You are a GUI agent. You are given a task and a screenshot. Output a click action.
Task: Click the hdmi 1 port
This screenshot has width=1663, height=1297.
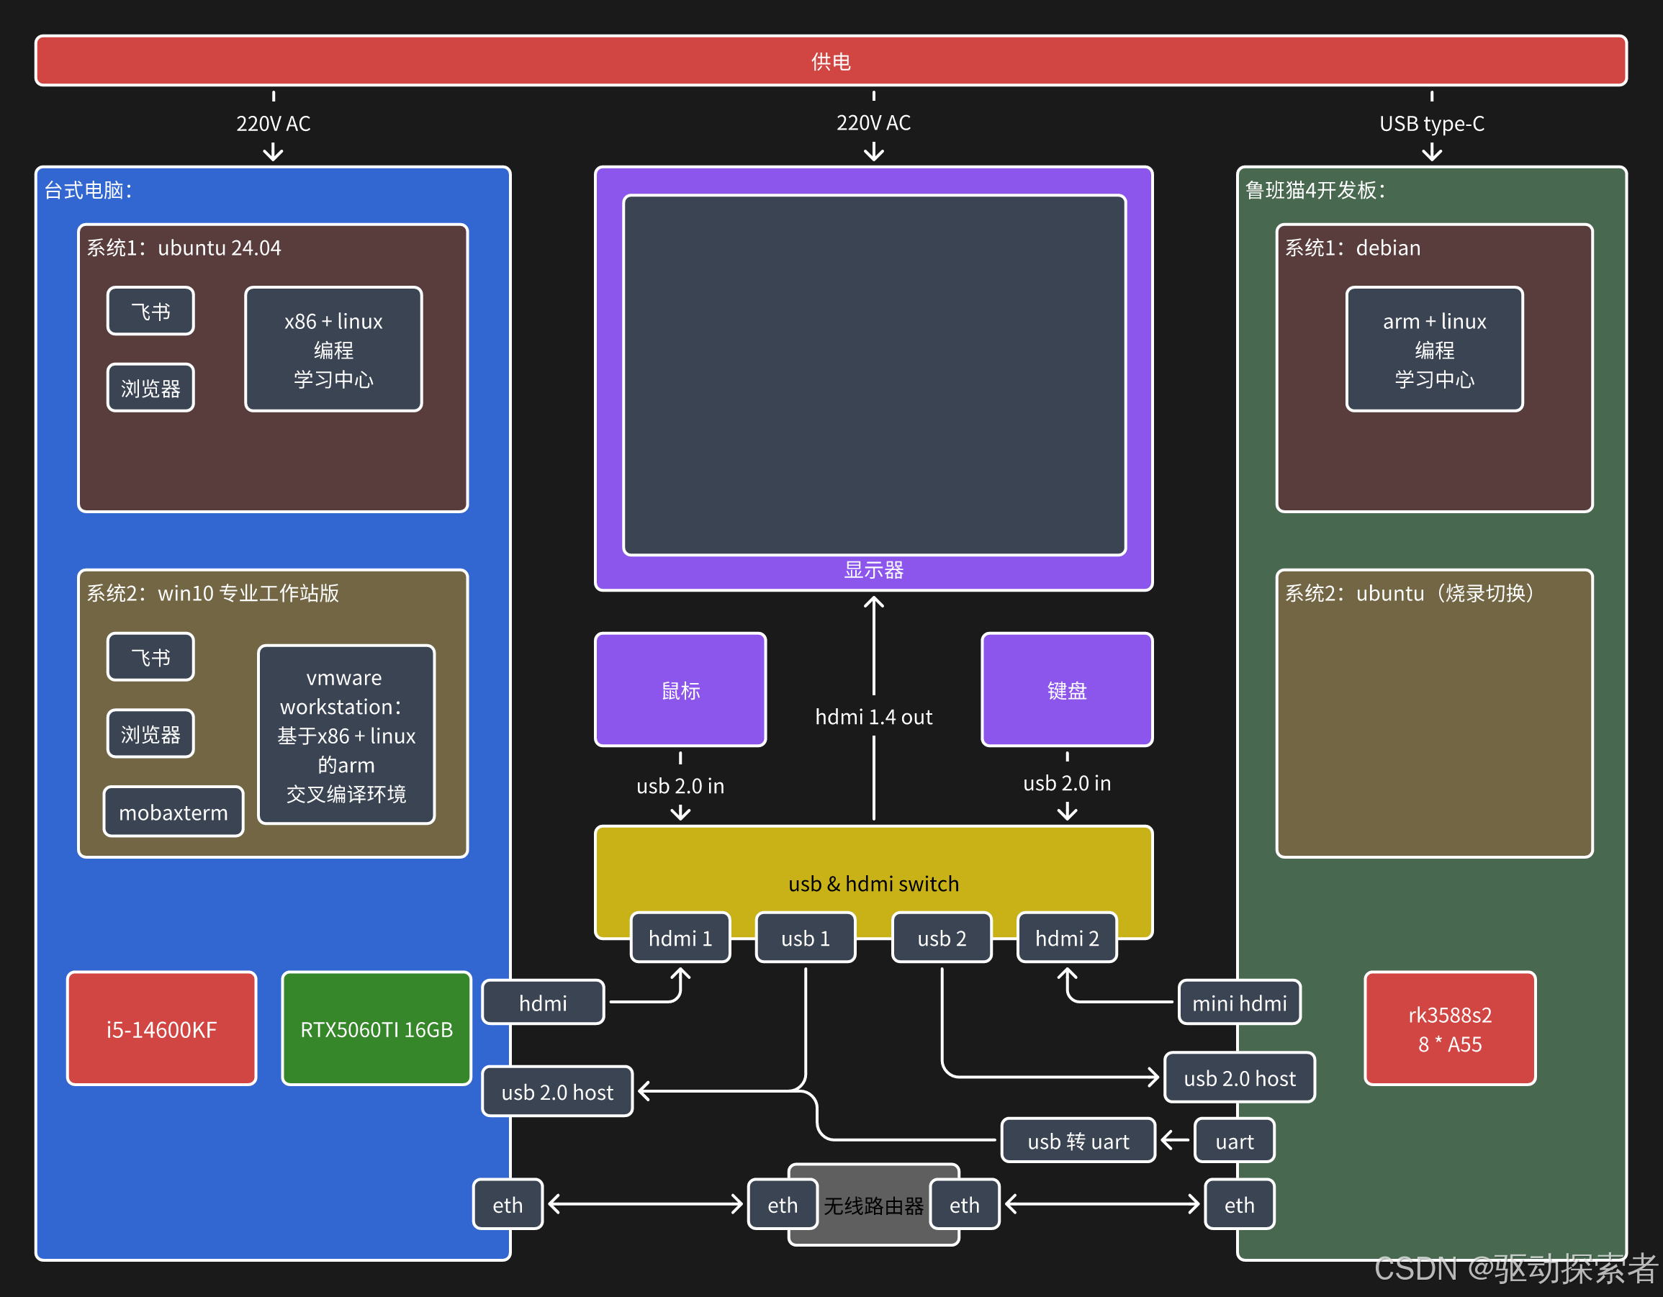[680, 938]
